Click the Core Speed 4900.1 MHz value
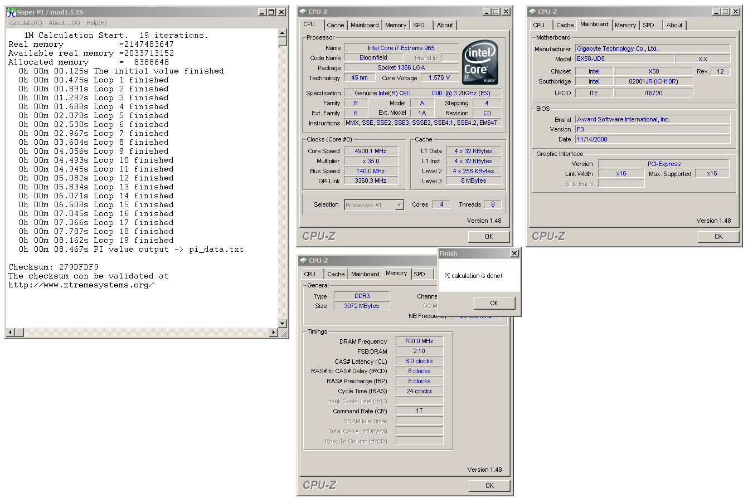This screenshot has width=748, height=503. pyautogui.click(x=371, y=151)
